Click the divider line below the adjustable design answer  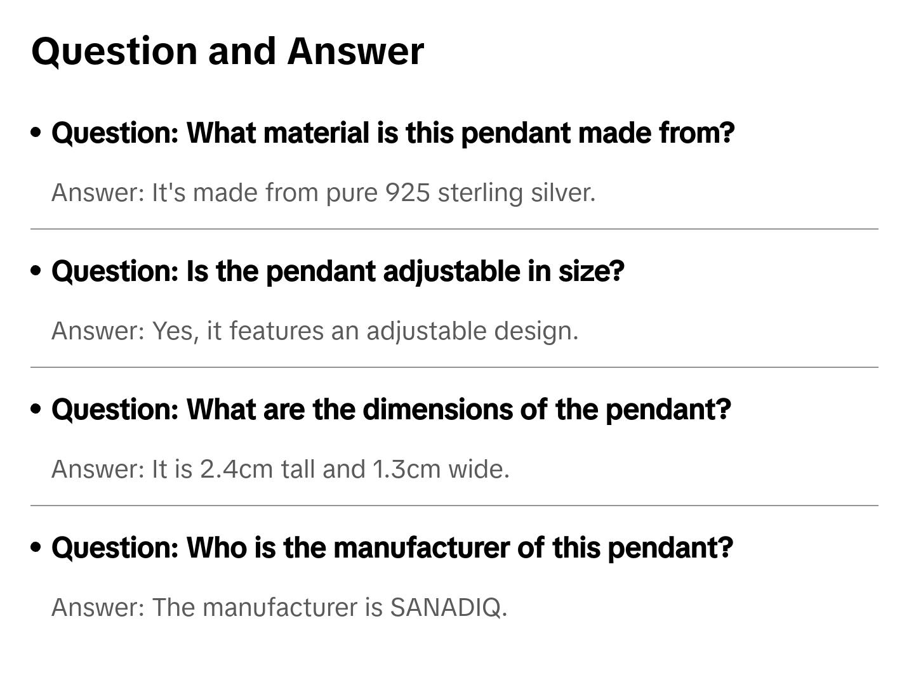pos(454,367)
